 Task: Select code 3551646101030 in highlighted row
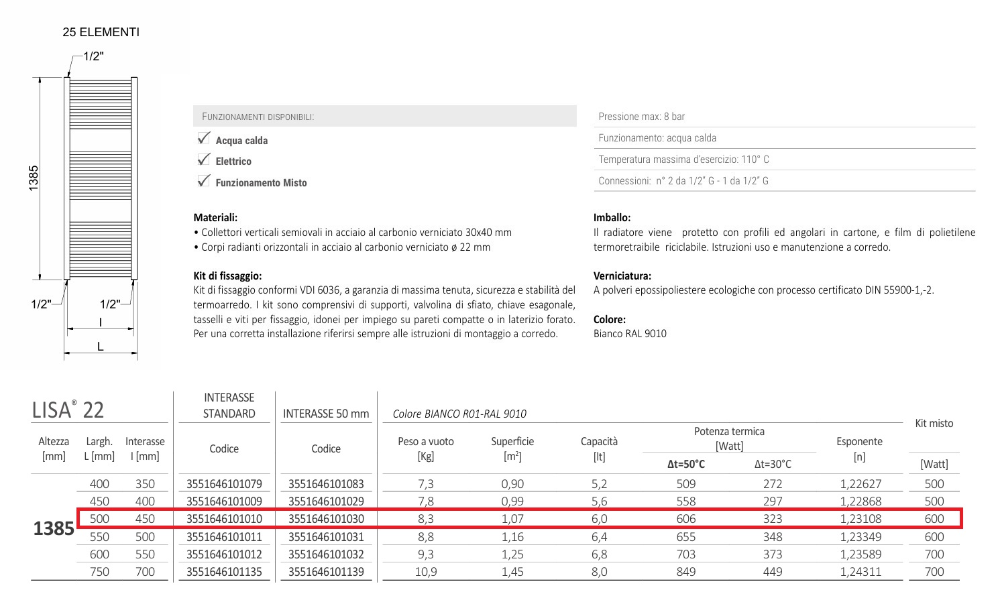[x=326, y=519]
